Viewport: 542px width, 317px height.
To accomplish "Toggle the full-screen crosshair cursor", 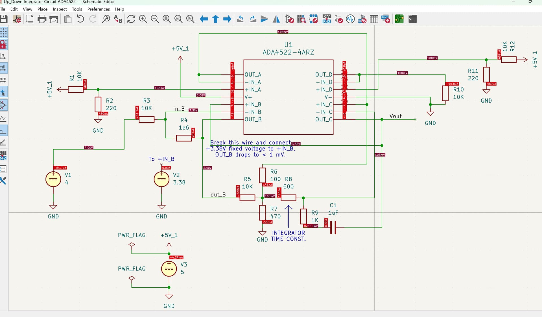I will pos(4,92).
